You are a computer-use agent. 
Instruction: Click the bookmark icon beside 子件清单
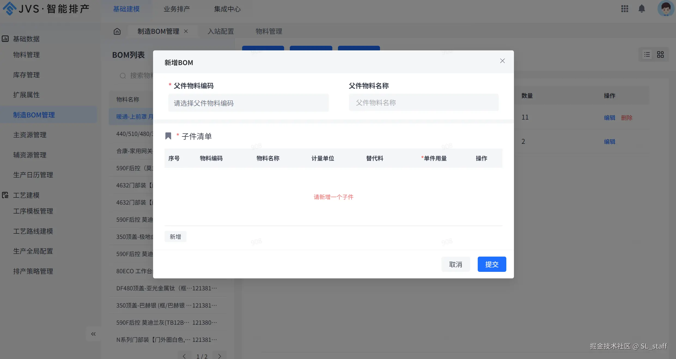point(168,136)
